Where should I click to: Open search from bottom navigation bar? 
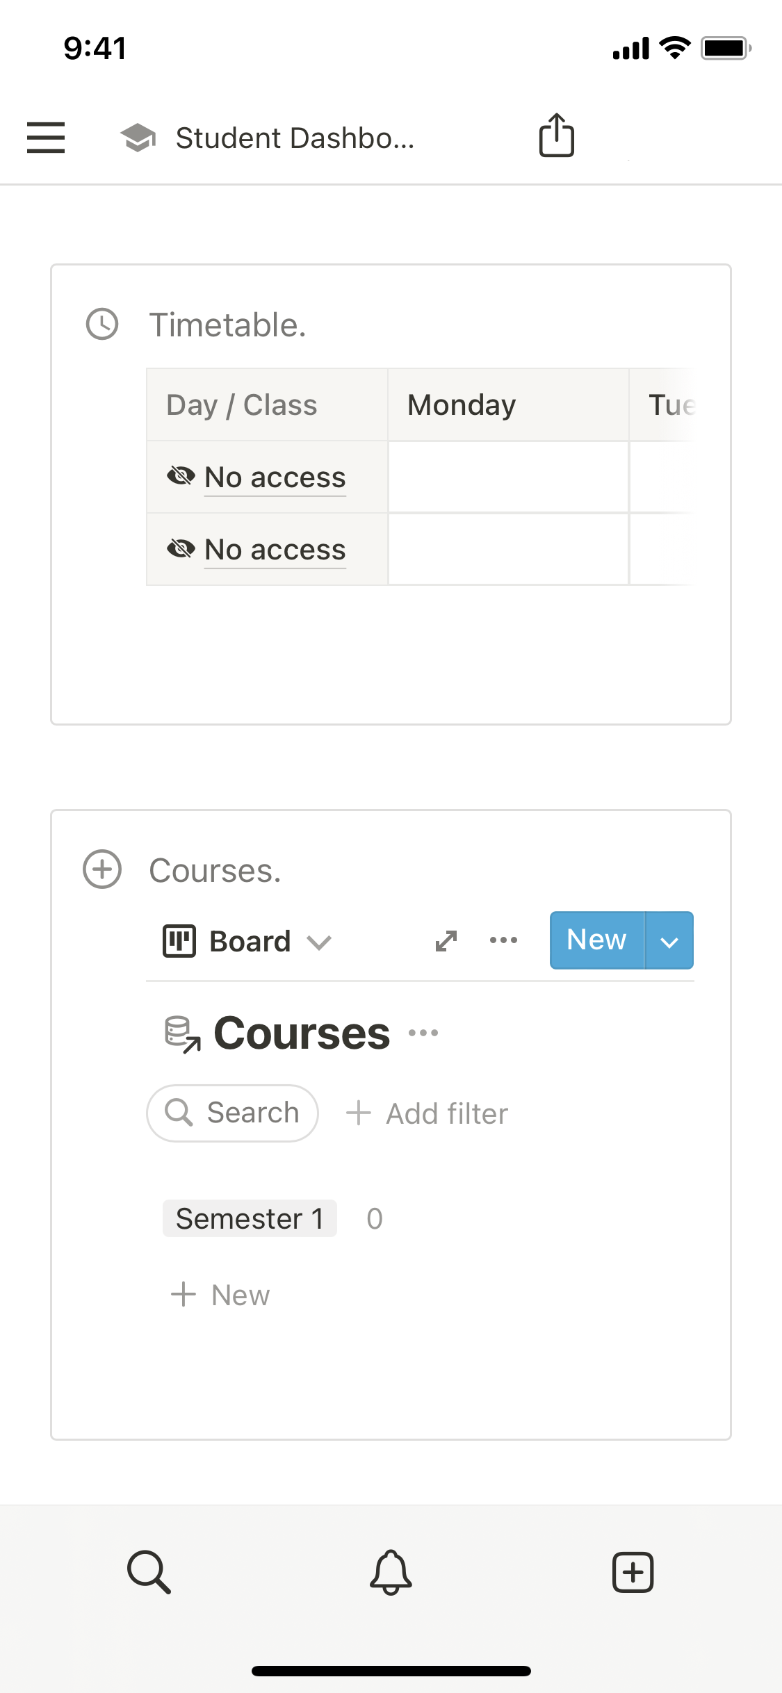149,1571
